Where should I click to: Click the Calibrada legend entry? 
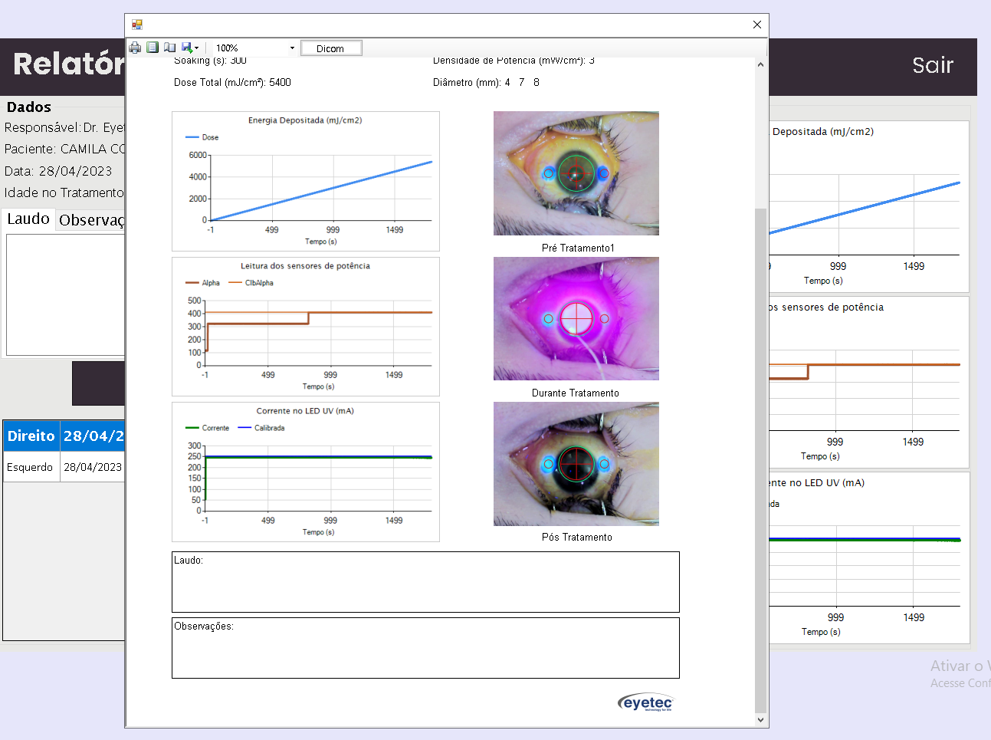261,428
